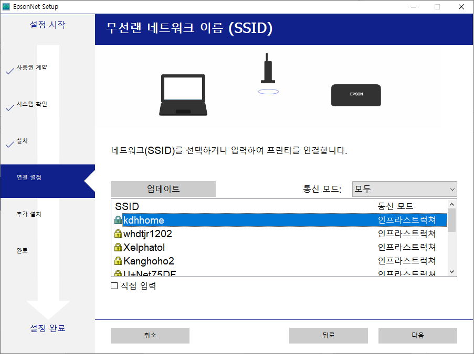Click the lock icon beside whdtjr1202

click(x=118, y=234)
